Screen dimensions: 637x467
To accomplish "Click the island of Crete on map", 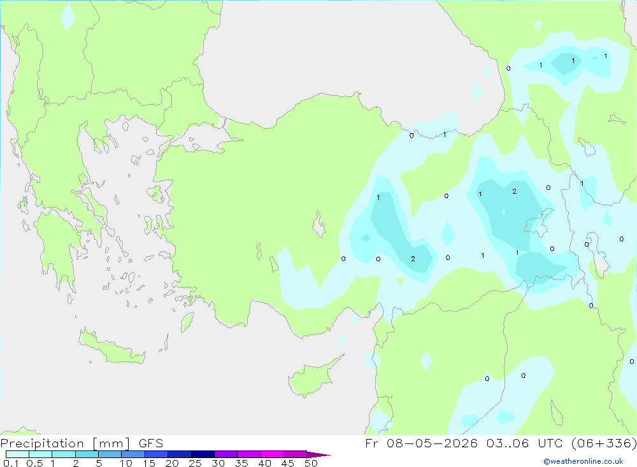I will pyautogui.click(x=111, y=347).
